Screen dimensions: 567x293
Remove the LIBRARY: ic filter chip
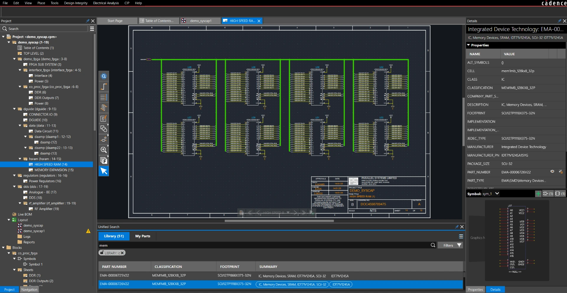(122, 253)
